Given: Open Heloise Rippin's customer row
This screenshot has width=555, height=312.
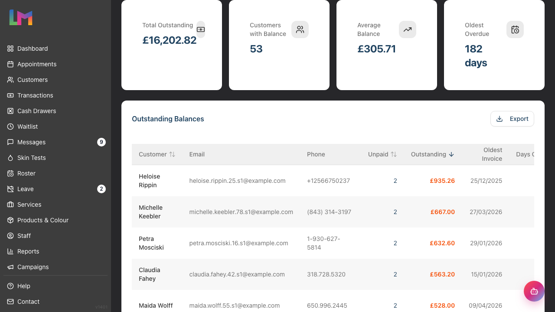Looking at the screenshot, I should click(333, 181).
